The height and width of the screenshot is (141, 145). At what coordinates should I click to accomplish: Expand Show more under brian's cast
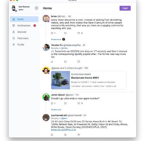56,39
